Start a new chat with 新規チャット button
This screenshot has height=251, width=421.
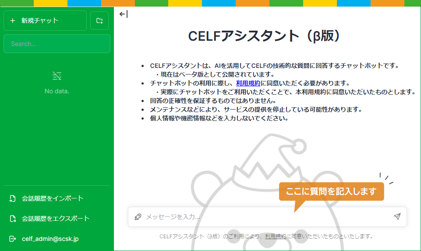pos(45,21)
